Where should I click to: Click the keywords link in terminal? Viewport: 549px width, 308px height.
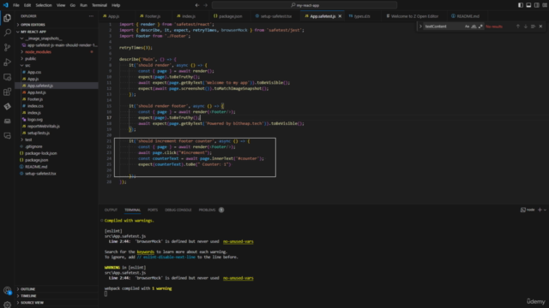(x=145, y=252)
